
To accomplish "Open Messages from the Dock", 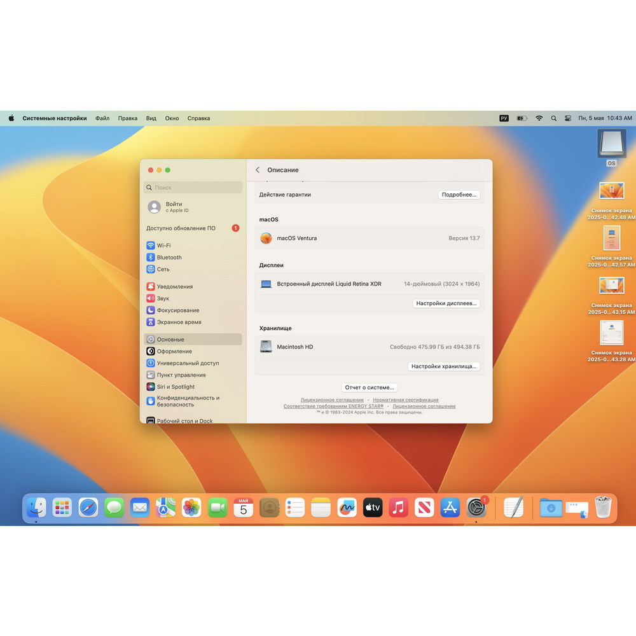I will click(114, 508).
